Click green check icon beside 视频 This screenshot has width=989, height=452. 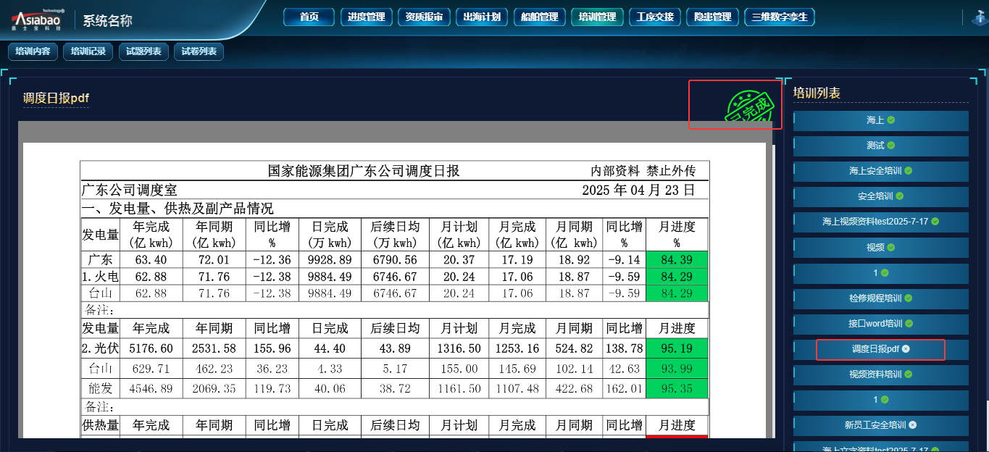pos(890,247)
